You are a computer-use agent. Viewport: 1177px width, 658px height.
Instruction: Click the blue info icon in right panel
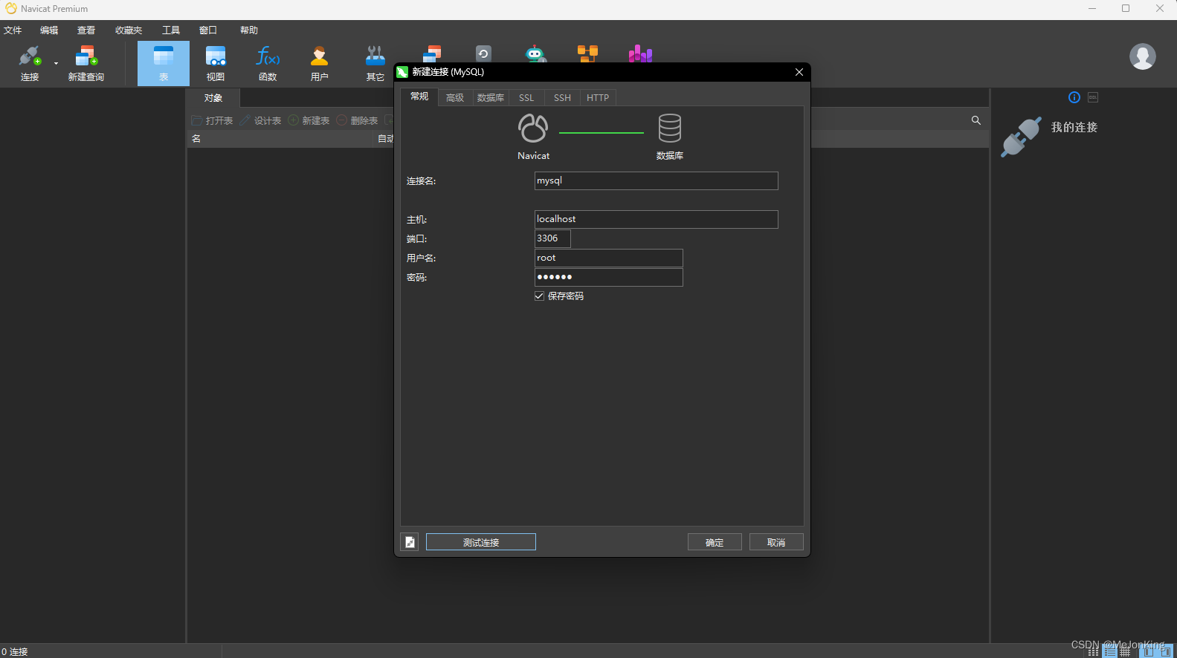(x=1074, y=97)
